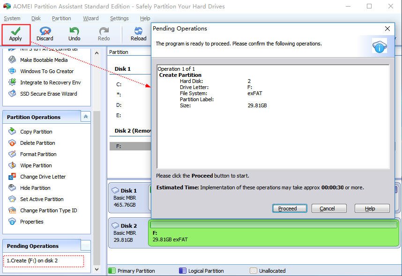Open the Help menu

click(x=145, y=18)
